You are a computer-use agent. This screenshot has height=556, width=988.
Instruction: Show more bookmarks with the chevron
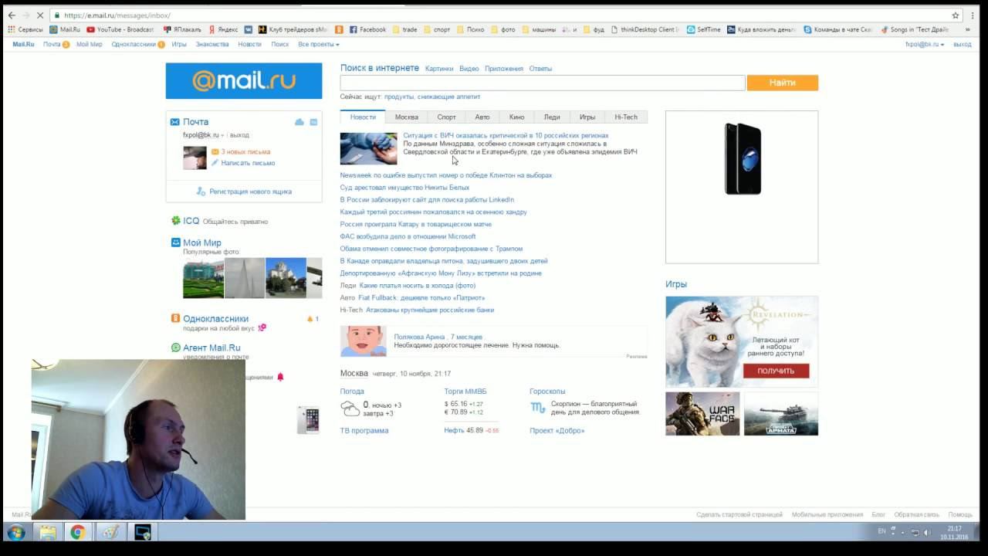[x=968, y=29]
